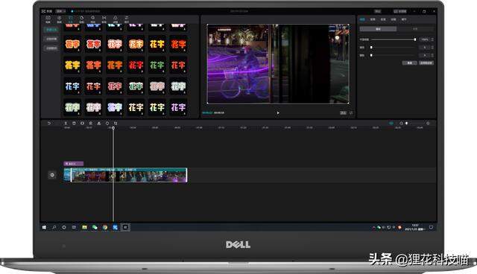Click the third slider's value stepper arrows
Image resolution: width=477 pixels, height=274 pixels.
coord(432,55)
